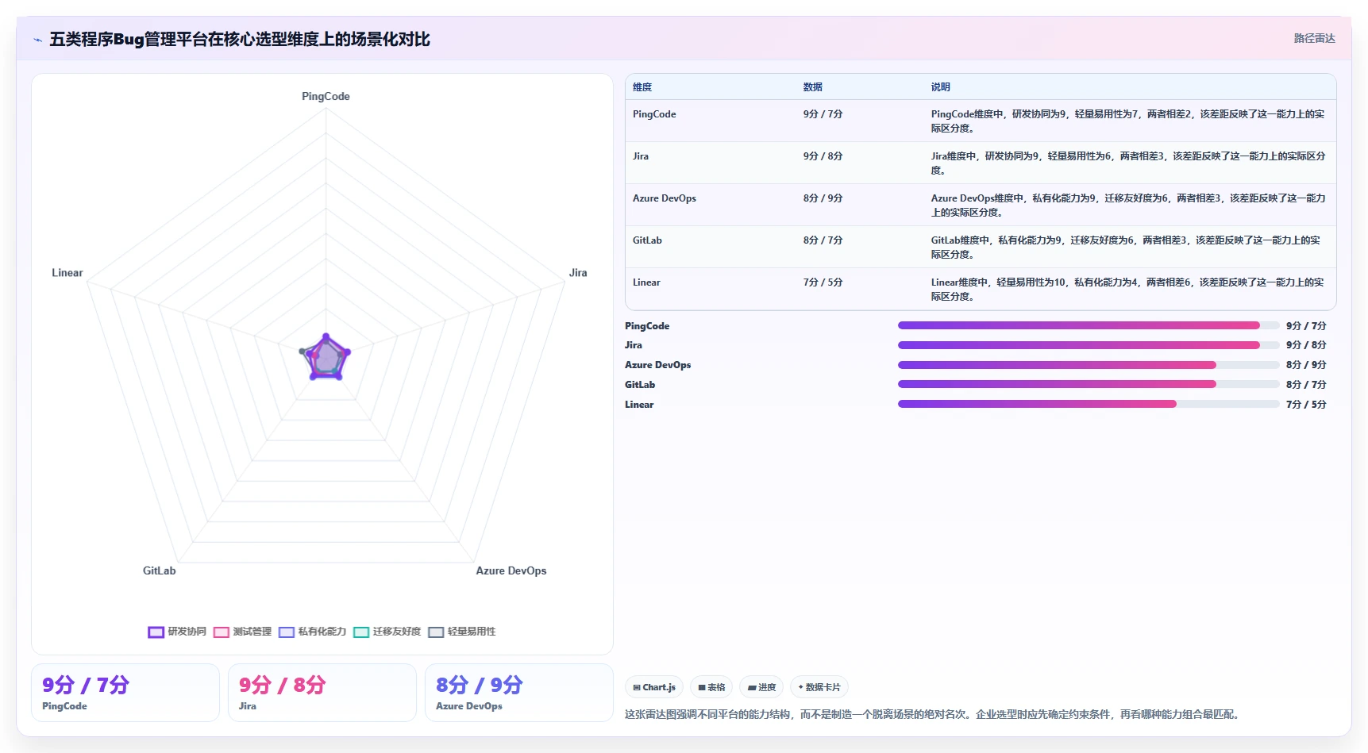The height and width of the screenshot is (753, 1368).
Task: Click the Jira axis label on radar
Action: point(578,273)
